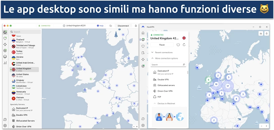Open Meshnet icon in Windows app sidebar
The image size is (274, 130).
pos(143,60)
